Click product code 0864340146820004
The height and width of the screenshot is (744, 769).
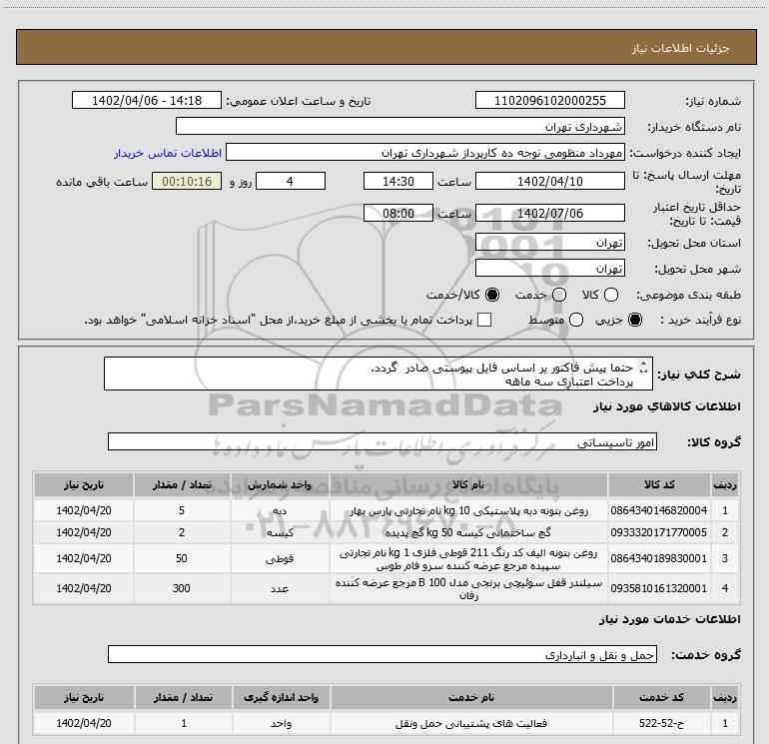[659, 510]
